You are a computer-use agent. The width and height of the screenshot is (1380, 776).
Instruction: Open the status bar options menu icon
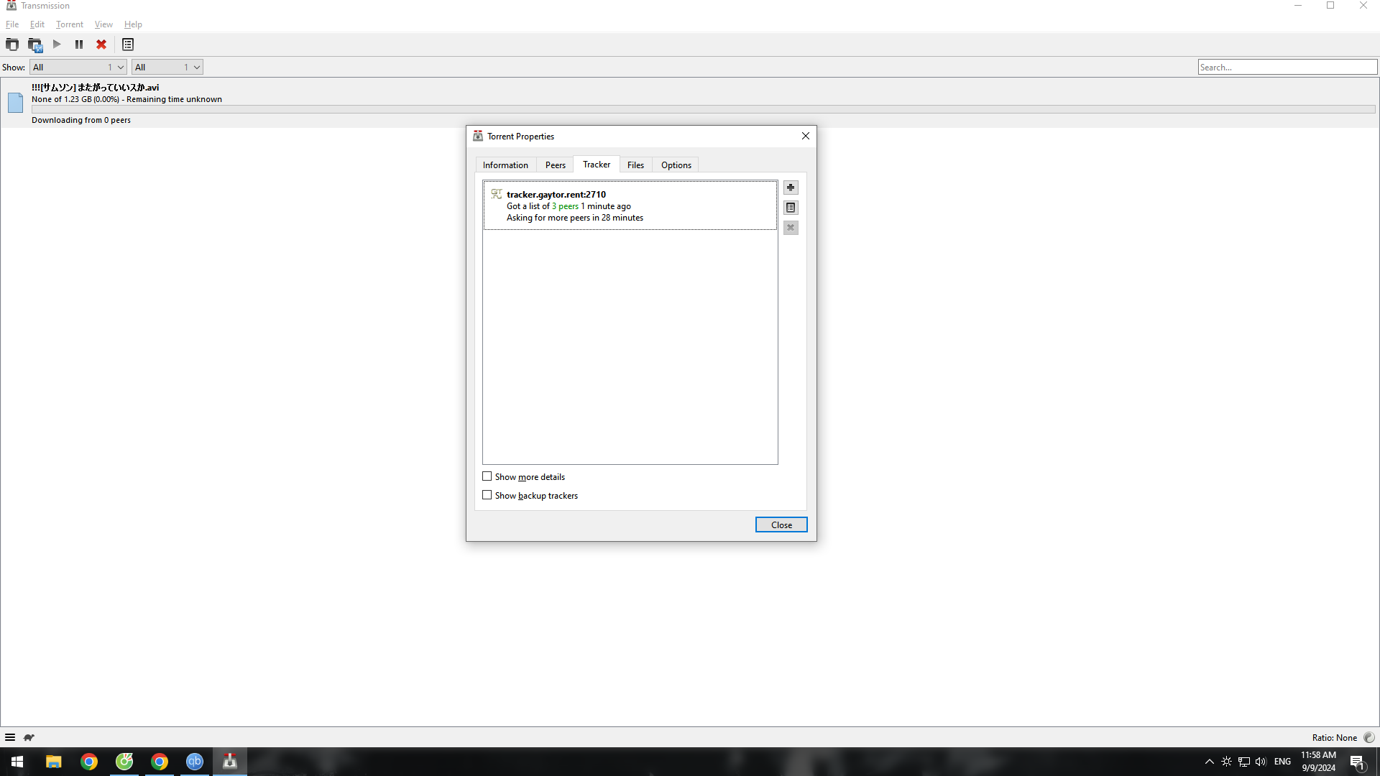coord(10,737)
